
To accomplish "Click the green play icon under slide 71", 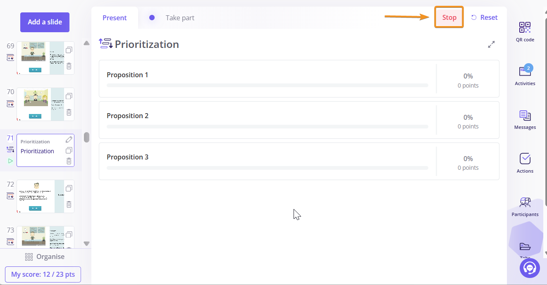I will click(x=10, y=161).
